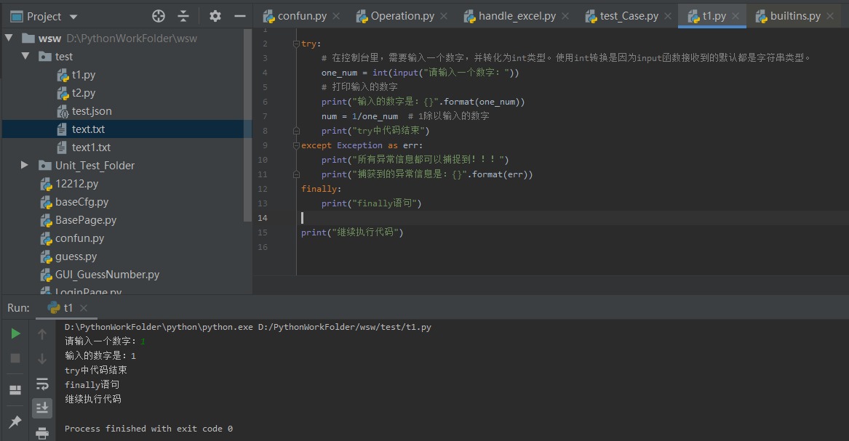This screenshot has width=849, height=441.
Task: Open t1.py in project tree
Action: tap(84, 75)
